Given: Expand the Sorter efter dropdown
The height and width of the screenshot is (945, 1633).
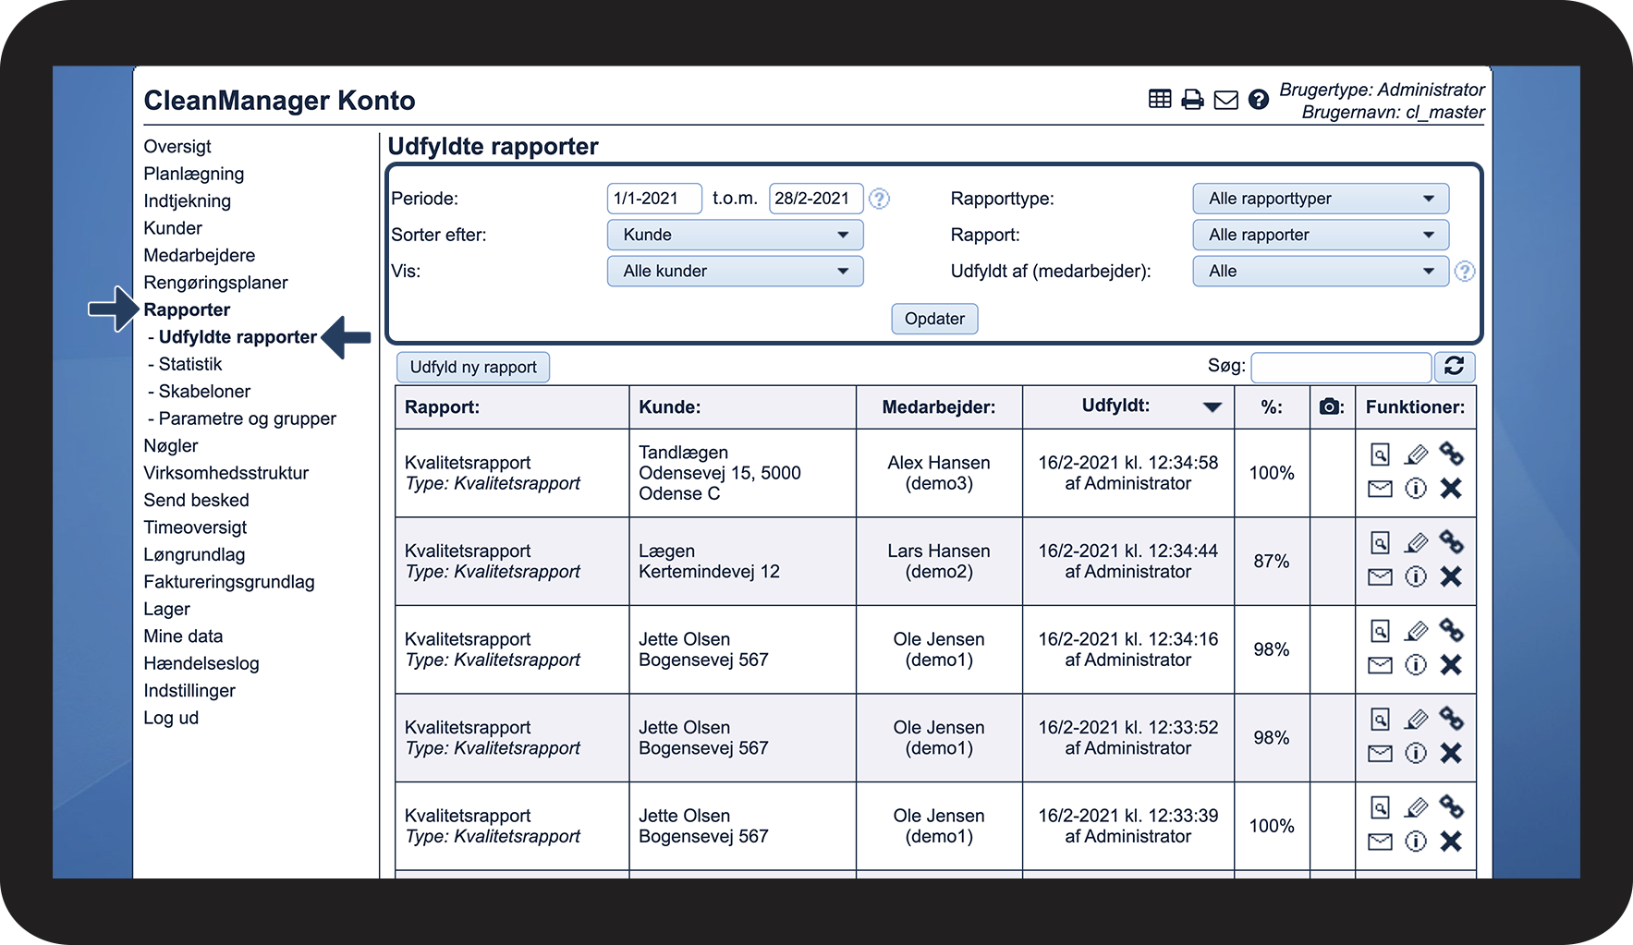Looking at the screenshot, I should pyautogui.click(x=735, y=235).
